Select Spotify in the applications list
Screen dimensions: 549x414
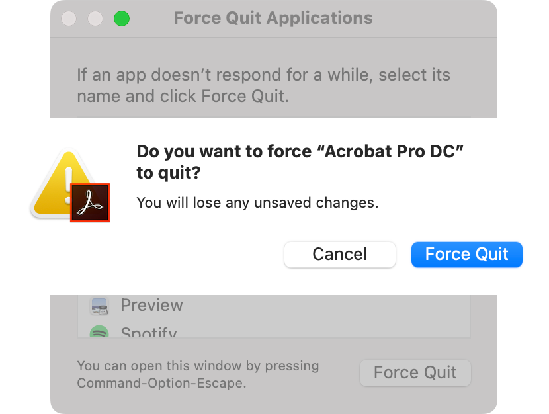(148, 331)
